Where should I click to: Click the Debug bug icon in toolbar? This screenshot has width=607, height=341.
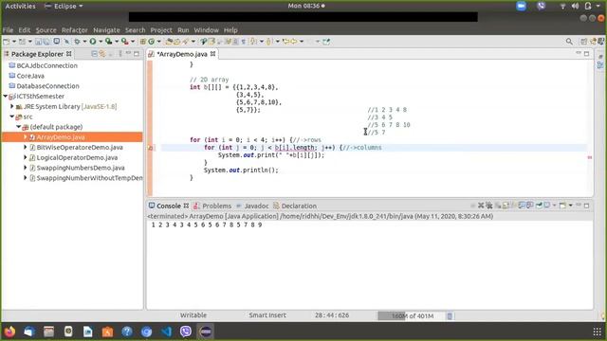[77, 42]
